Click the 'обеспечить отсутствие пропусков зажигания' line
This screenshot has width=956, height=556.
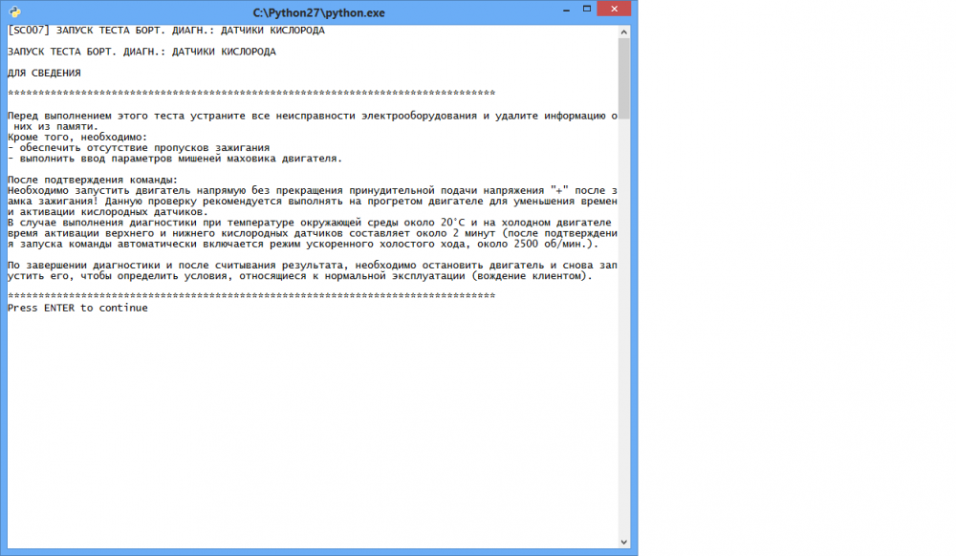pyautogui.click(x=139, y=148)
